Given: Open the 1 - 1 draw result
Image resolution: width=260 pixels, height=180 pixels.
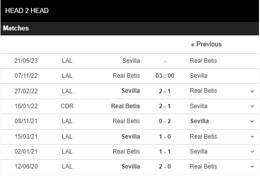Looking at the screenshot, I should [x=165, y=152].
